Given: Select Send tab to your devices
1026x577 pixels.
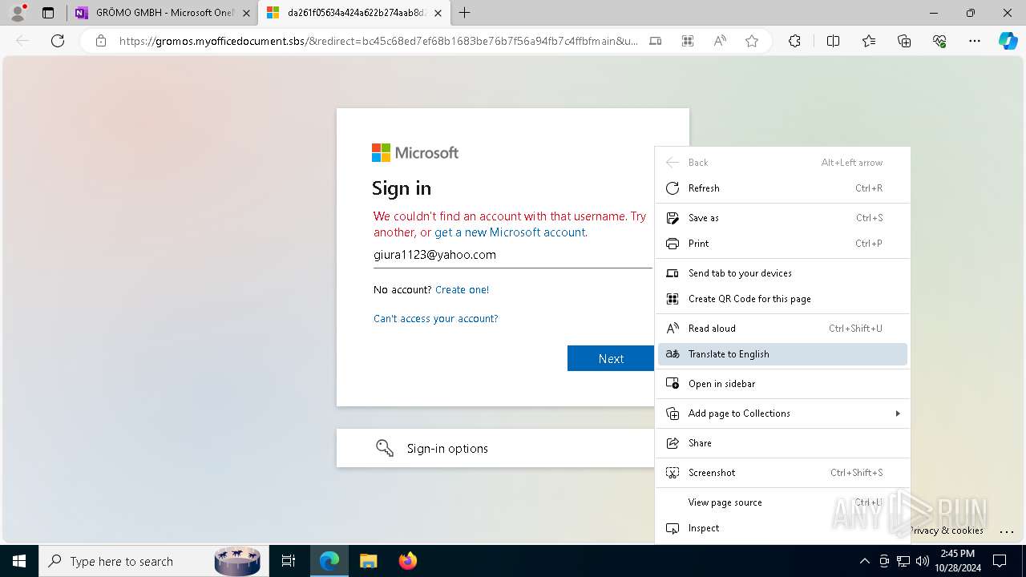Looking at the screenshot, I should click(782, 273).
